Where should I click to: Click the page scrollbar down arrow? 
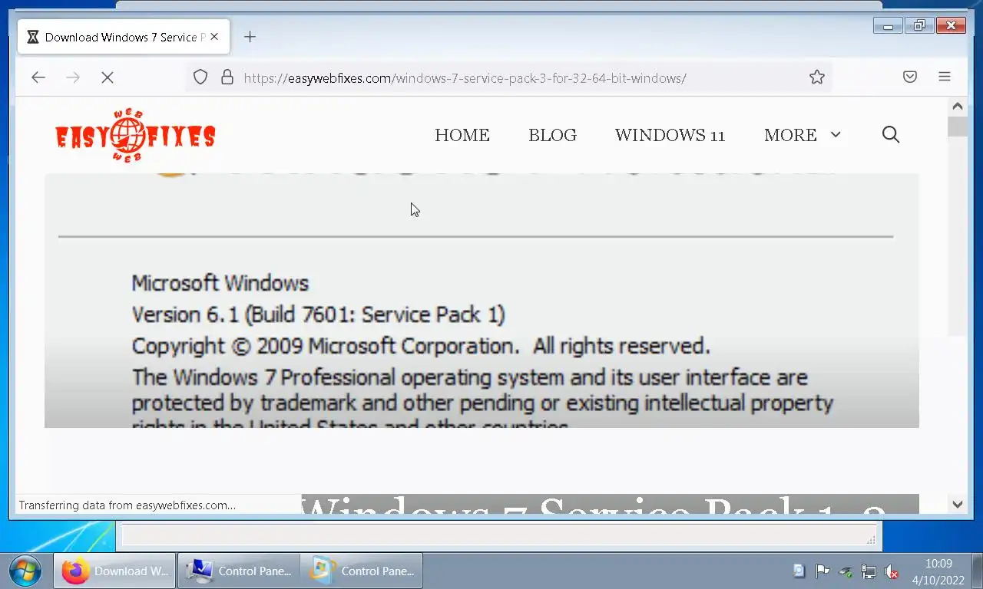957,504
